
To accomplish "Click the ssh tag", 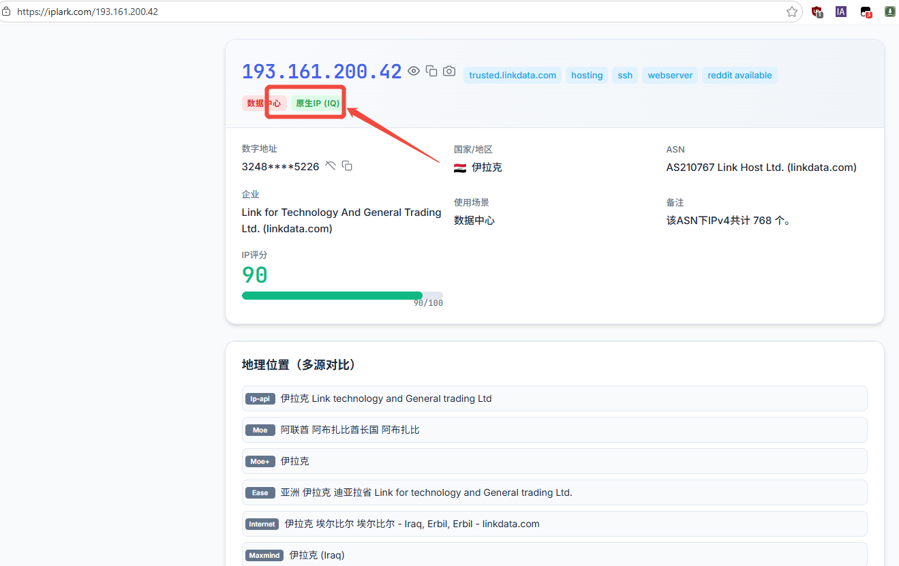I will click(x=625, y=76).
